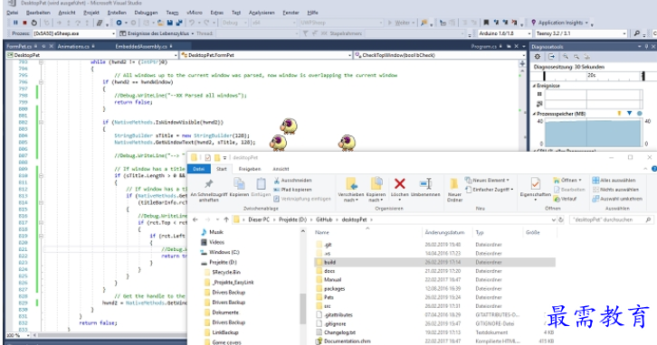Open the Arduino 1.6/1.8 combo box
657x345 pixels.
[x=504, y=33]
